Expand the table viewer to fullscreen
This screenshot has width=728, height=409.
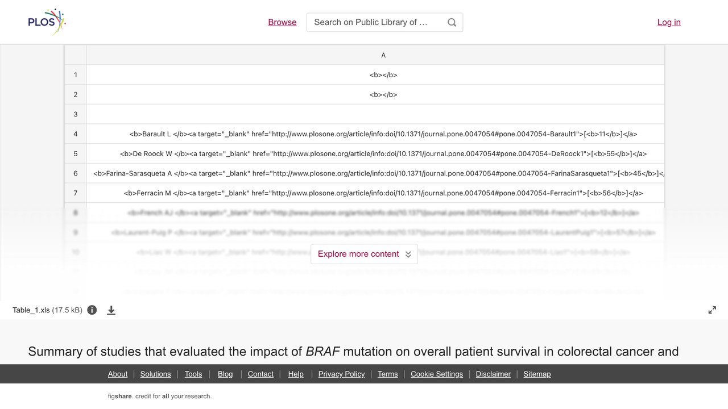(712, 310)
